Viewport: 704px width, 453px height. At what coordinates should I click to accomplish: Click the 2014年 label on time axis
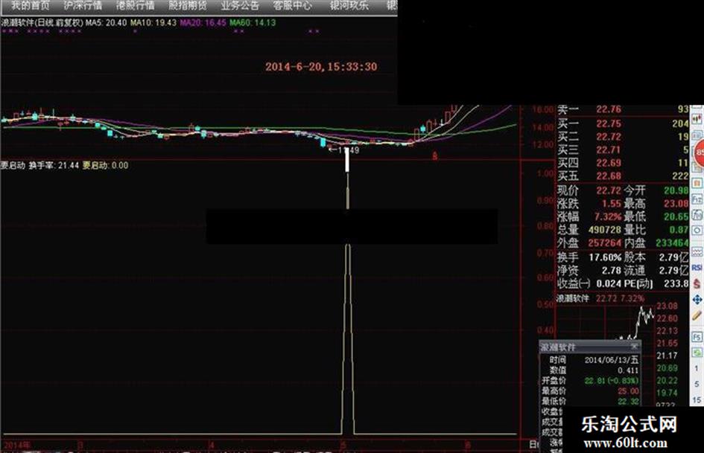tap(16, 446)
